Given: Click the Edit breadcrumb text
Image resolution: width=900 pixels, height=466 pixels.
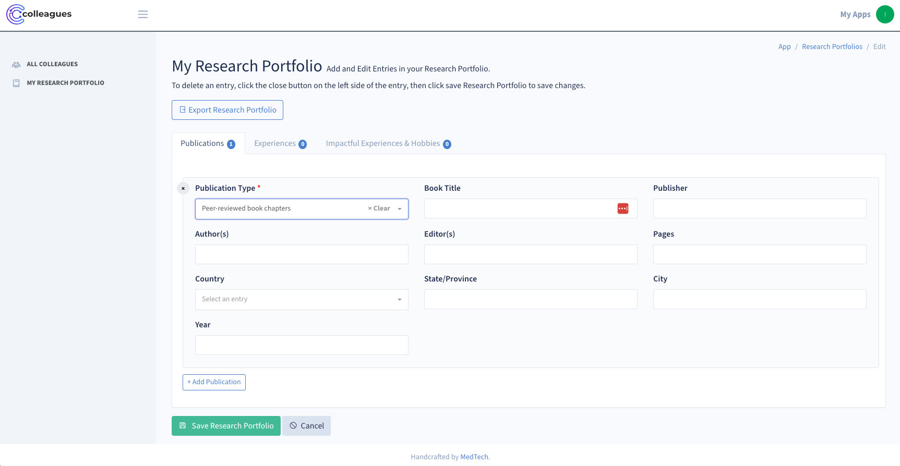Looking at the screenshot, I should point(880,46).
